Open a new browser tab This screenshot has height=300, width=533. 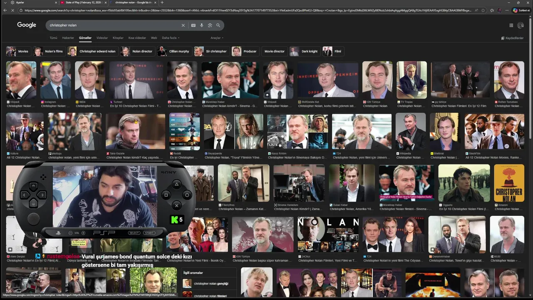point(162,2)
